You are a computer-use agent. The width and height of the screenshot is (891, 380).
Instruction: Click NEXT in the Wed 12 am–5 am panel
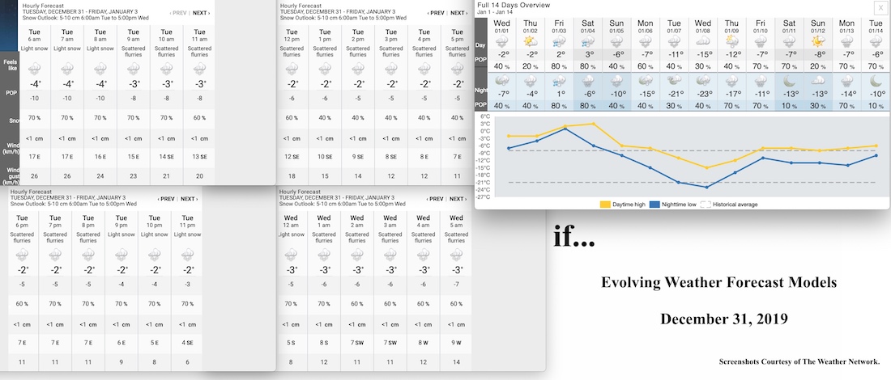458,199
